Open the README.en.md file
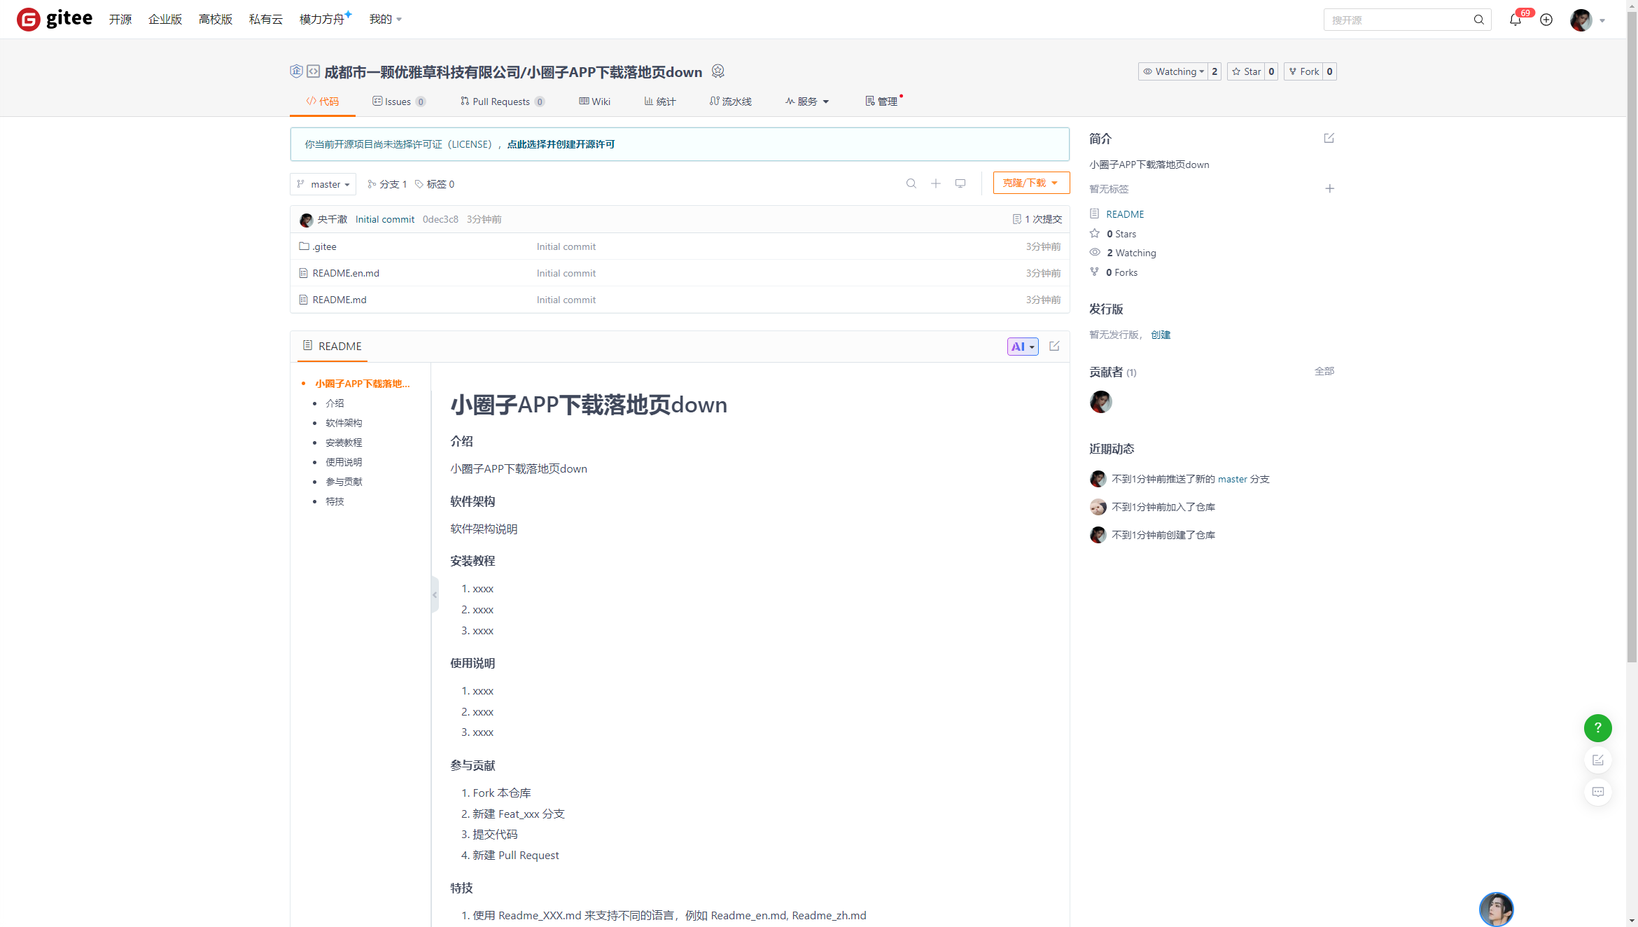 (x=346, y=273)
